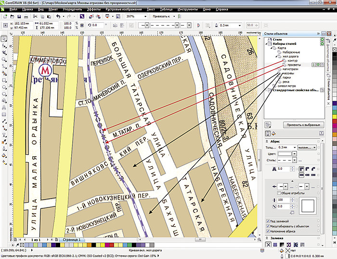Uncheck Масштабировать с объектом checkbox

[268, 226]
